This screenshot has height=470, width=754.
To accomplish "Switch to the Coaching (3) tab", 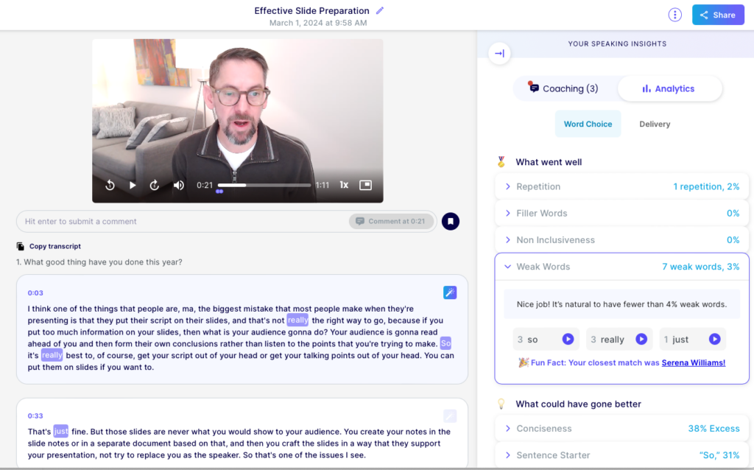I will click(x=565, y=88).
